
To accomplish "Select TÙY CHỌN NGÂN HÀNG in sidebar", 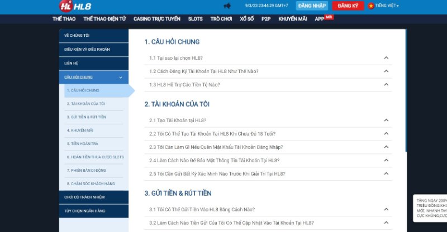I will point(94,211).
